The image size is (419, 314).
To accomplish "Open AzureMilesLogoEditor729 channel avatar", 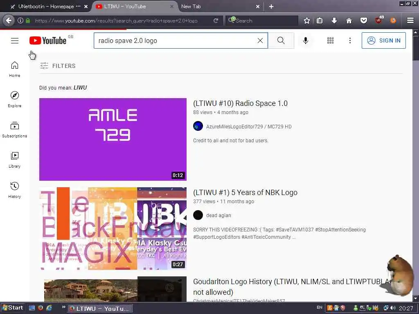I will point(198,126).
